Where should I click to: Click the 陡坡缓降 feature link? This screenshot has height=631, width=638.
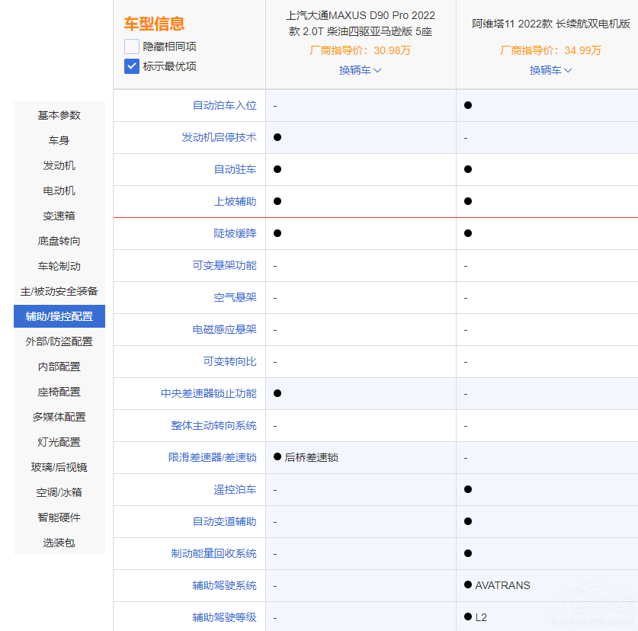(x=235, y=233)
